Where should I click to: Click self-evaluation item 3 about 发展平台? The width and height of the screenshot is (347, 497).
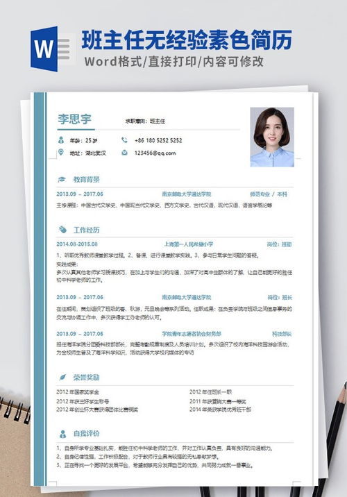tap(155, 465)
